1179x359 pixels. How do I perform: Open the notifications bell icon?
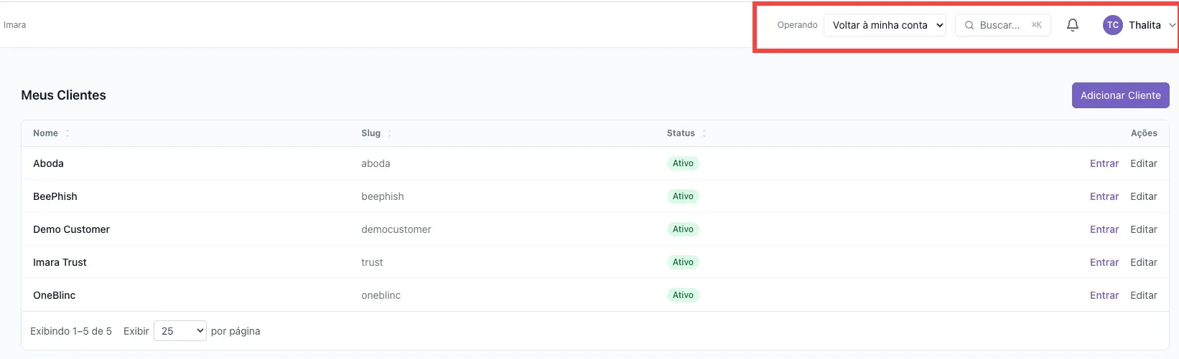[1072, 25]
